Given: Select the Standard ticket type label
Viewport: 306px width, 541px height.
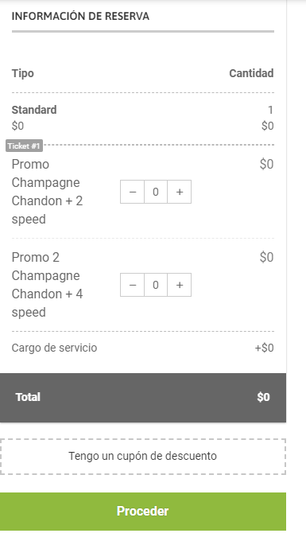Looking at the screenshot, I should tap(34, 110).
